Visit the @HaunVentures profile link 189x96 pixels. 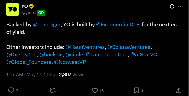(85, 47)
